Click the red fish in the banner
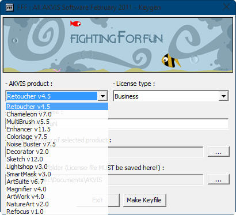Viewport: 236px width, 215px height. 75,24
